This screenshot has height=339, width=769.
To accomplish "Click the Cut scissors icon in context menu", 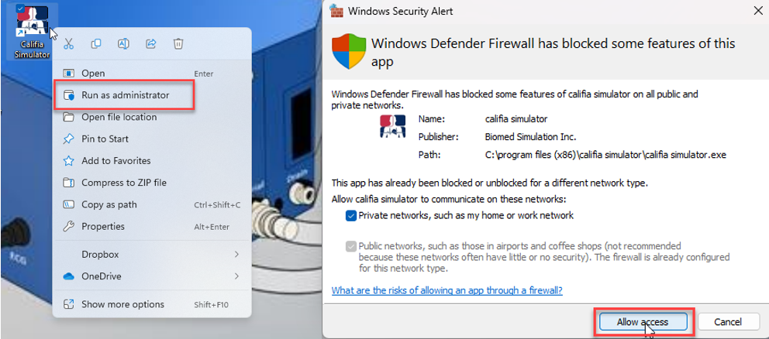I will coord(69,44).
